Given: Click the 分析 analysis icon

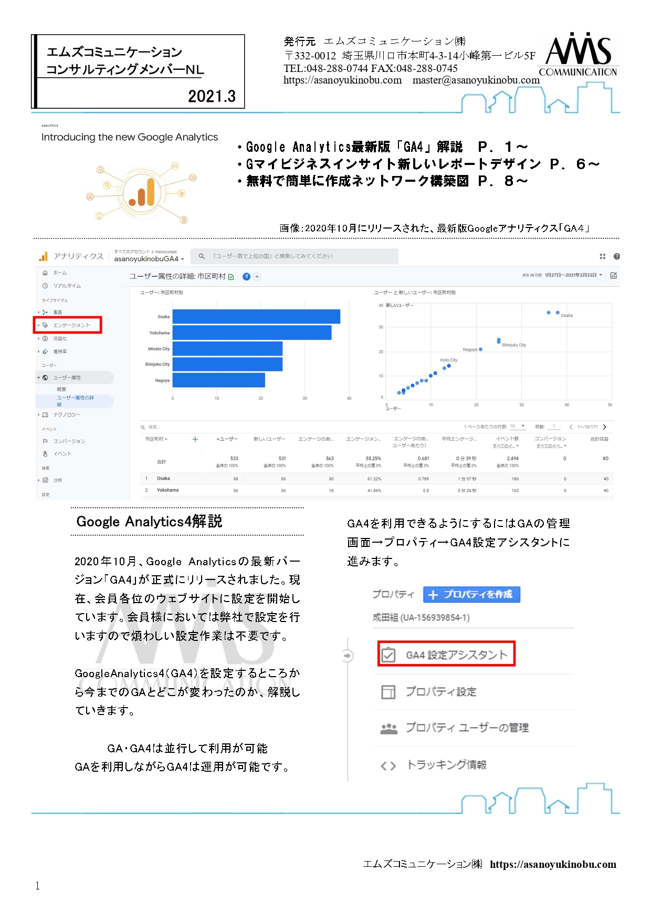Looking at the screenshot, I should point(45,480).
